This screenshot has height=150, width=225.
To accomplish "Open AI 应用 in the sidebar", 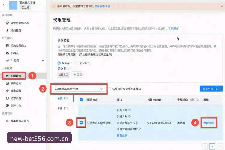I will 15,61.
